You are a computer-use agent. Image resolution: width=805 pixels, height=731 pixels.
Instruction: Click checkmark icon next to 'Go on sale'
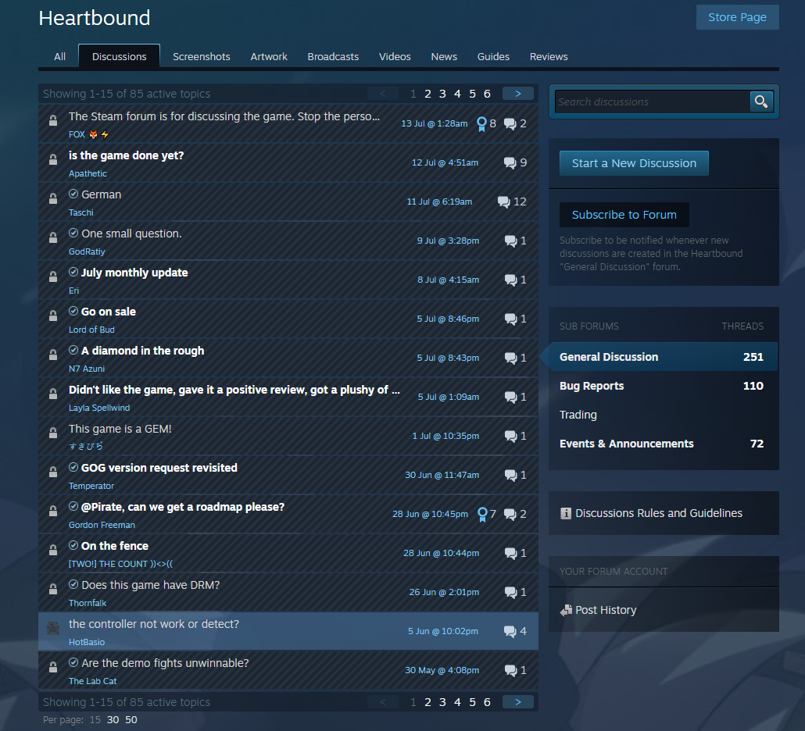(73, 311)
